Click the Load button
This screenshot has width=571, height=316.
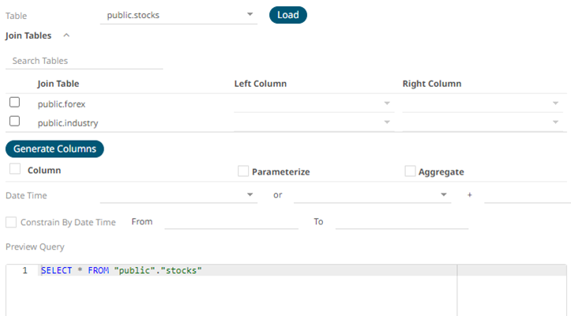pyautogui.click(x=287, y=15)
